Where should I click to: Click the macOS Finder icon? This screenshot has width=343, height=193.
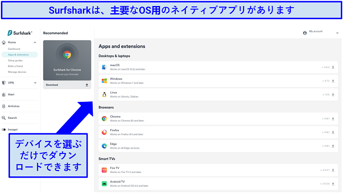tap(104, 67)
